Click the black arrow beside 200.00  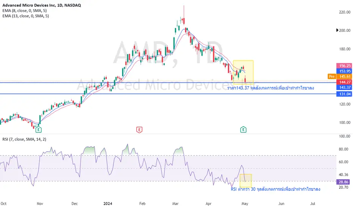(337, 30)
